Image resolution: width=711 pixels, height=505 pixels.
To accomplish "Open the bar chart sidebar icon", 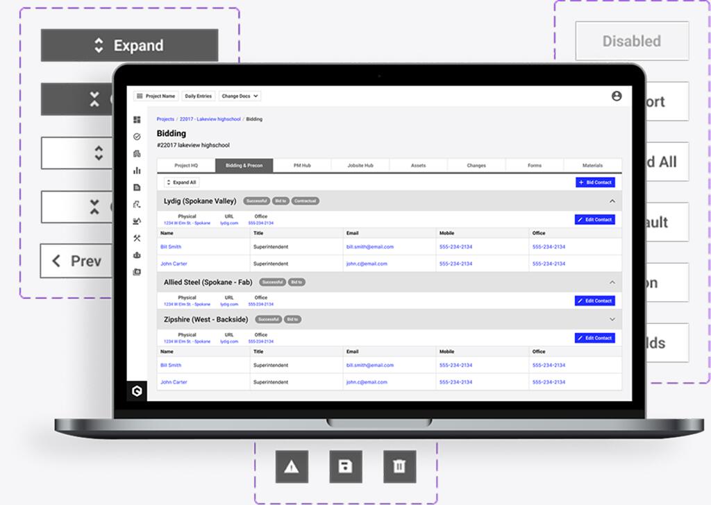I will [137, 171].
